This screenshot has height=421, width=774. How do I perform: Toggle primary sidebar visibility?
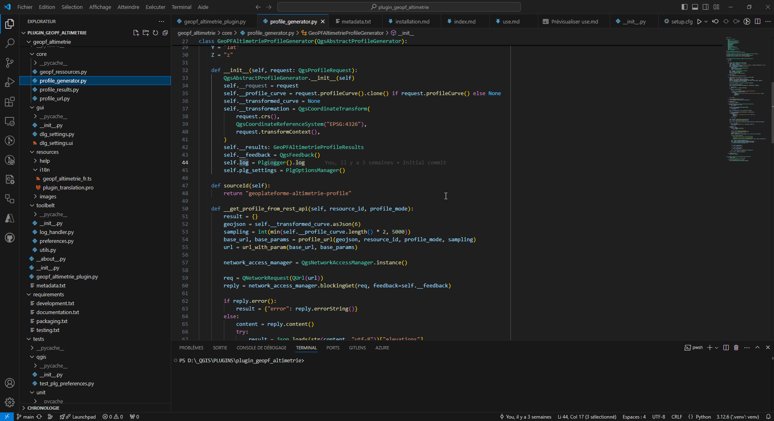point(685,7)
